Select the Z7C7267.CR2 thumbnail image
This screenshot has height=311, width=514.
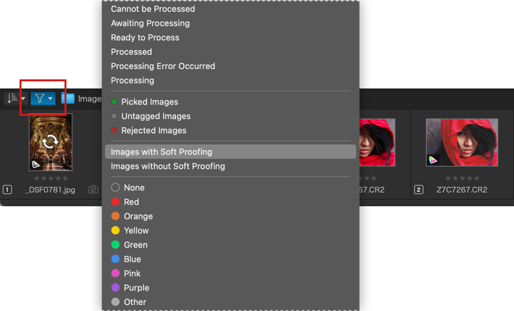[x=462, y=142]
